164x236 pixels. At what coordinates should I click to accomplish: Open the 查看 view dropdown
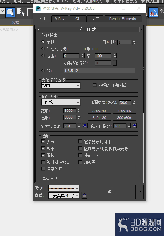[64, 195]
